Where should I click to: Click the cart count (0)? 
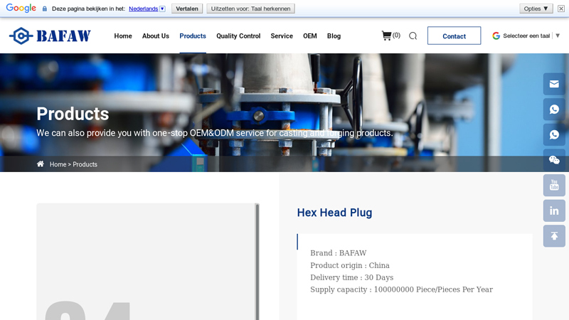(x=396, y=35)
